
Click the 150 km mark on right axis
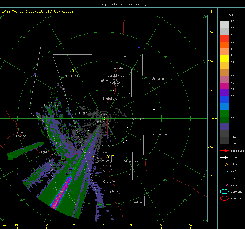210,32
